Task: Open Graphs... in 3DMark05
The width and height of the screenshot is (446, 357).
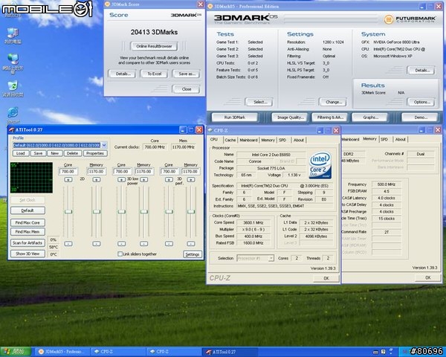Action: (x=370, y=118)
